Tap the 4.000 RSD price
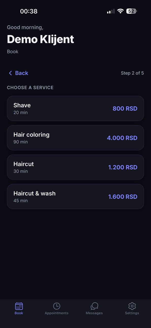The width and height of the screenshot is (151, 328). point(122,138)
